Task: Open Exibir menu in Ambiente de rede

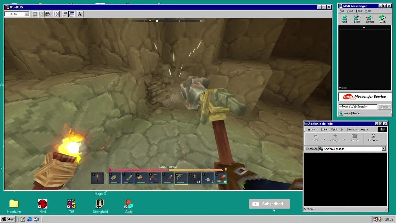Action: coord(334,129)
